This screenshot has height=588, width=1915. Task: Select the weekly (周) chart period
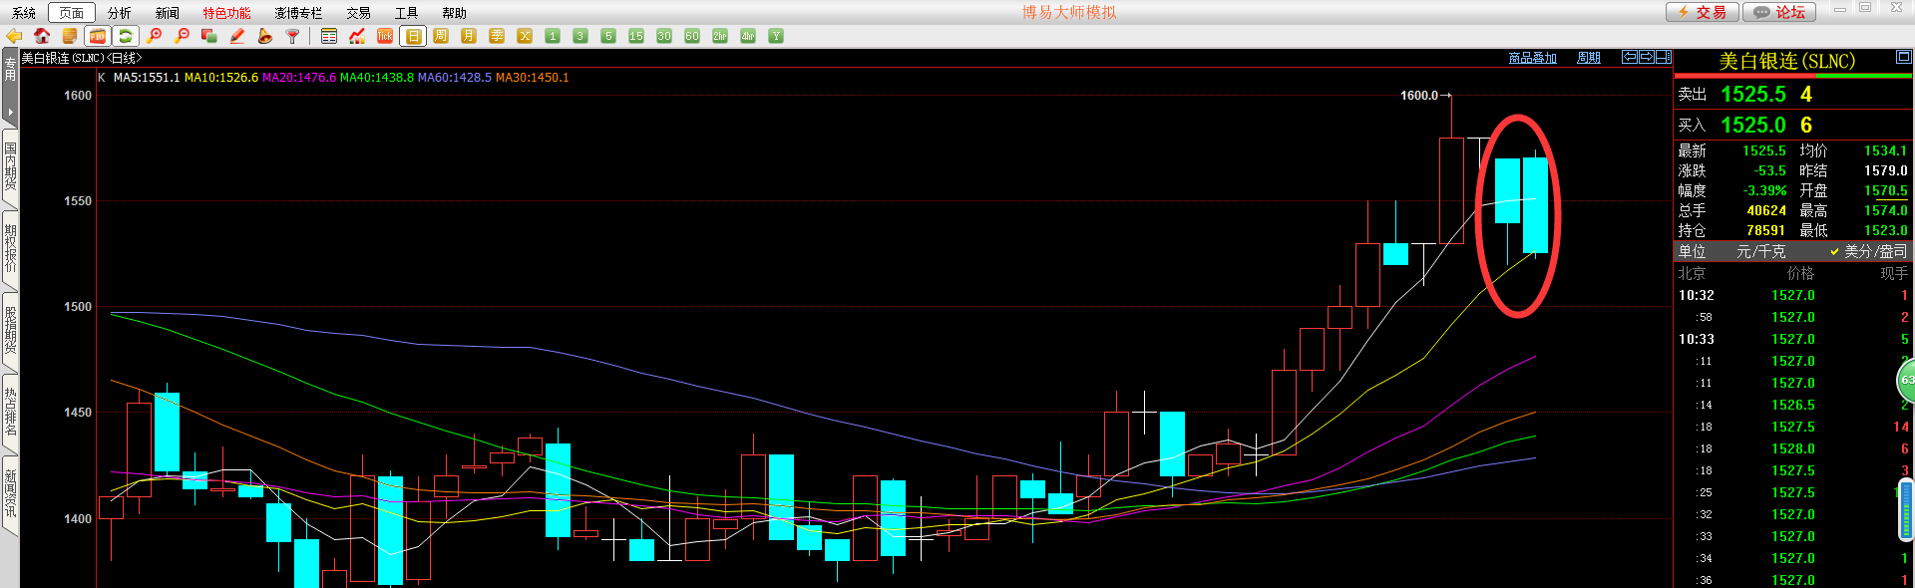click(x=441, y=36)
